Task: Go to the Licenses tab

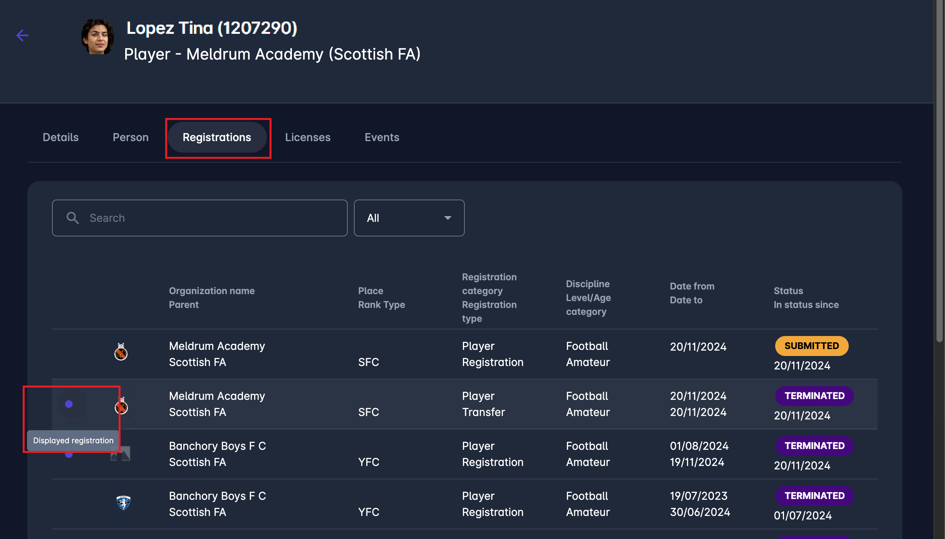Action: coord(308,137)
